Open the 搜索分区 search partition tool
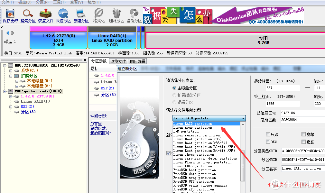 tap(28, 14)
